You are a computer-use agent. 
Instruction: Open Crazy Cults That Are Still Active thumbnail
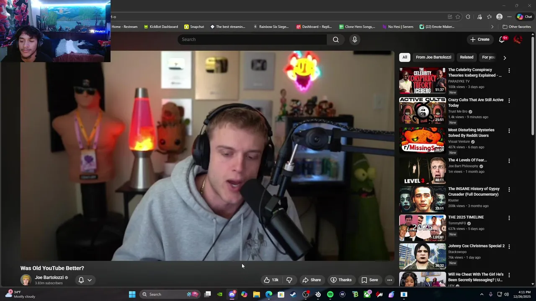pos(422,111)
